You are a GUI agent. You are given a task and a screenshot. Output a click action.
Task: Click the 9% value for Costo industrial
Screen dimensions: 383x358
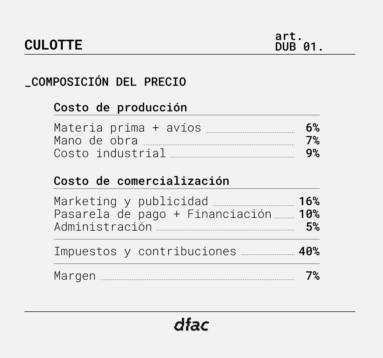[313, 153]
